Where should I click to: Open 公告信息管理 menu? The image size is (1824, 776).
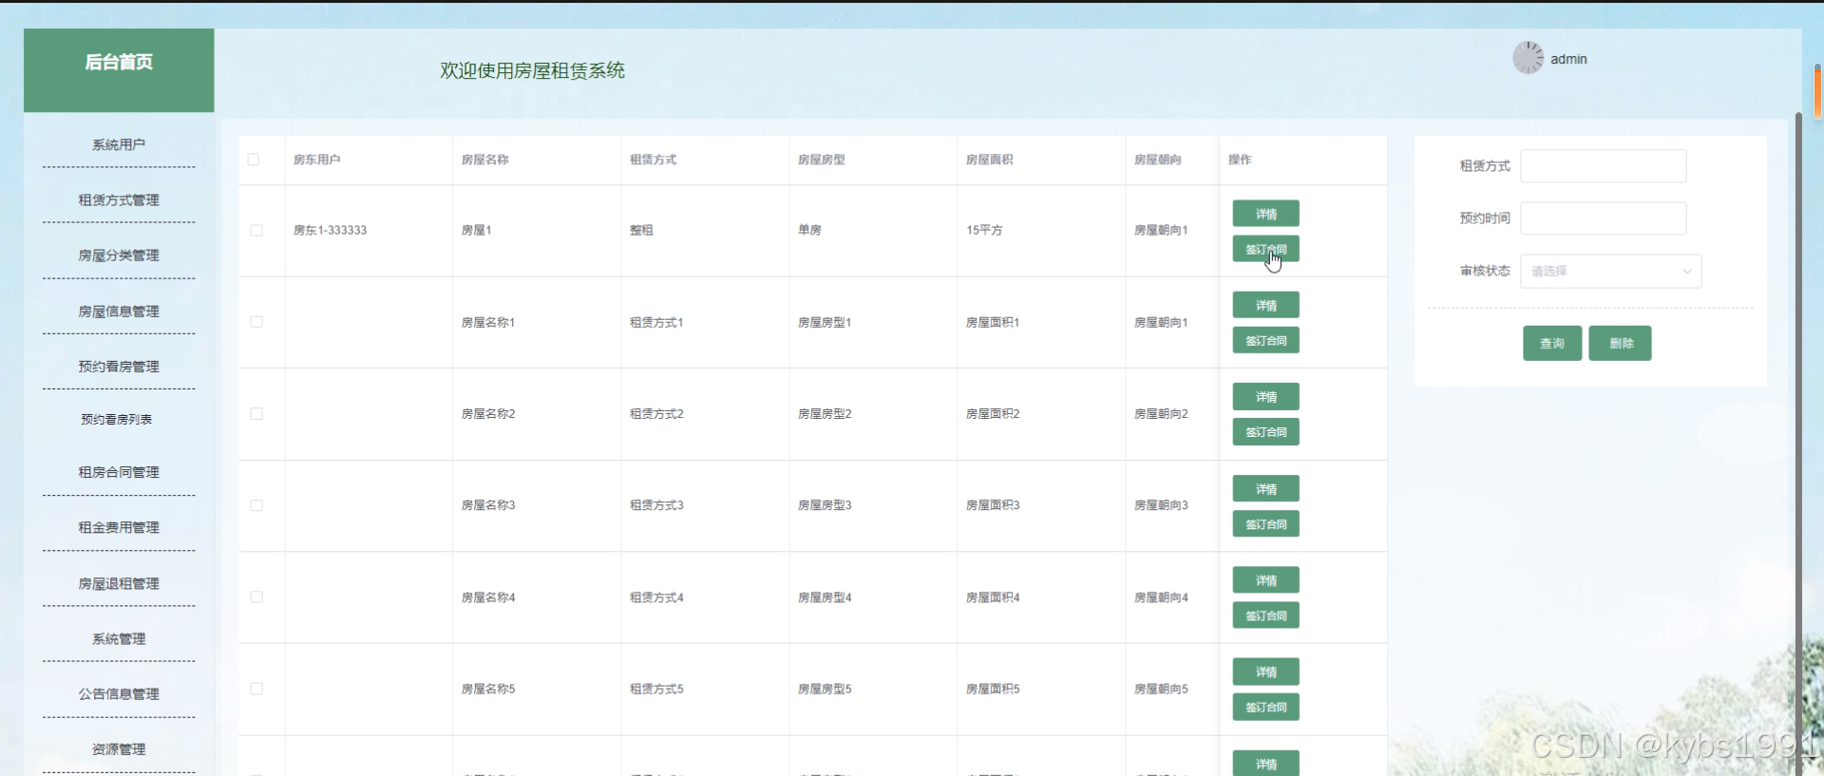(119, 693)
